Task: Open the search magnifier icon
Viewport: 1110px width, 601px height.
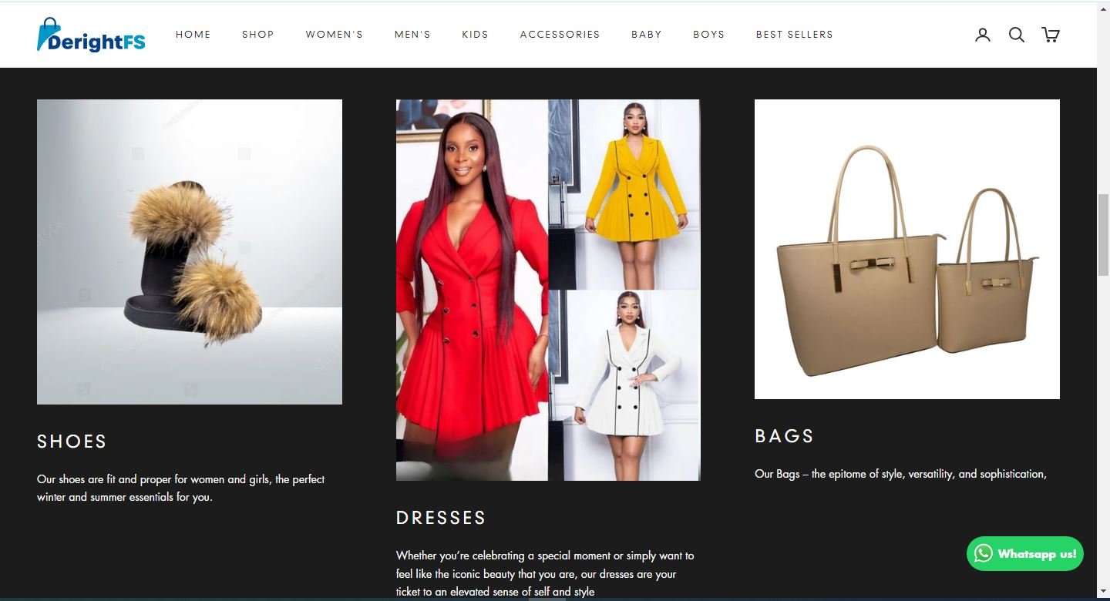Action: point(1017,35)
